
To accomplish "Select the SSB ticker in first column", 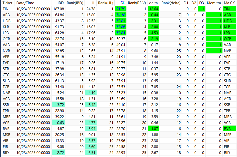I will tap(6, 105).
